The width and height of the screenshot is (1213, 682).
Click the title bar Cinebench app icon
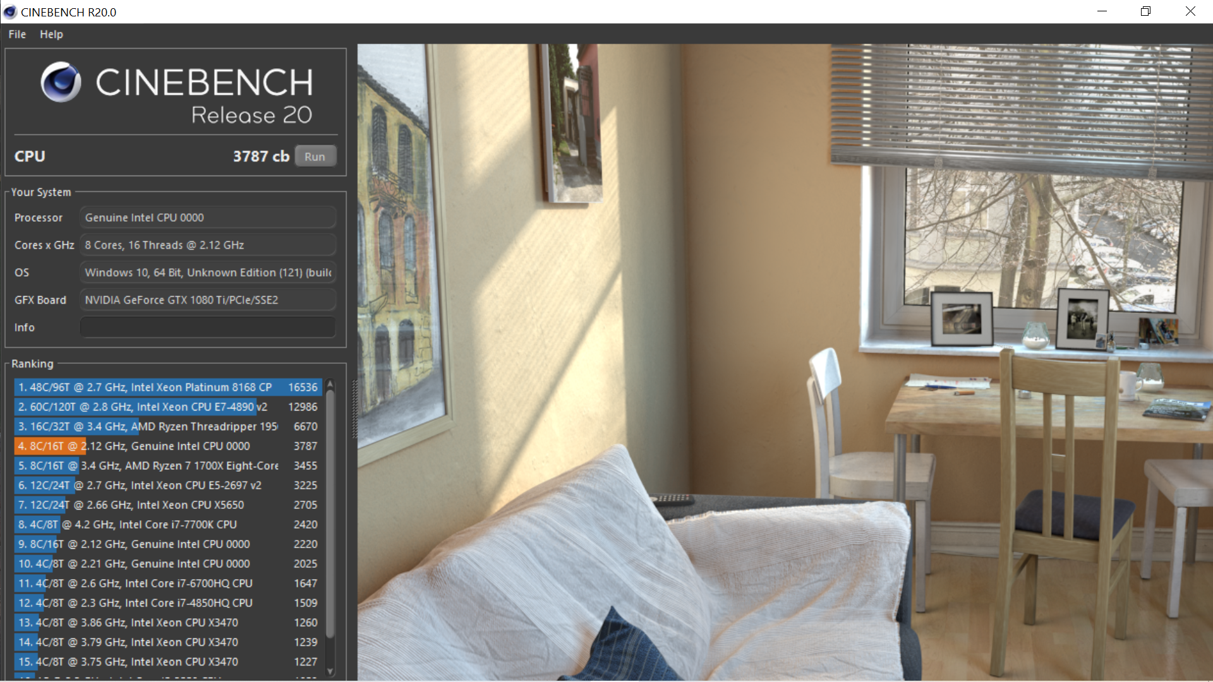(10, 12)
